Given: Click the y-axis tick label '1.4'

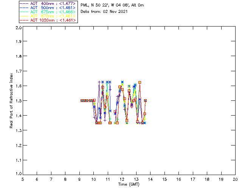Looking at the screenshot, I should click(19, 116).
